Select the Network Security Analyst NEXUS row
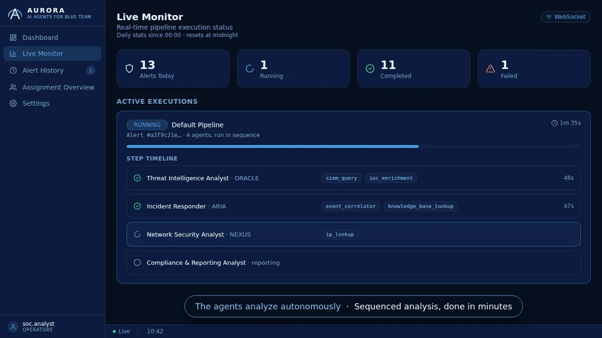 (x=353, y=235)
